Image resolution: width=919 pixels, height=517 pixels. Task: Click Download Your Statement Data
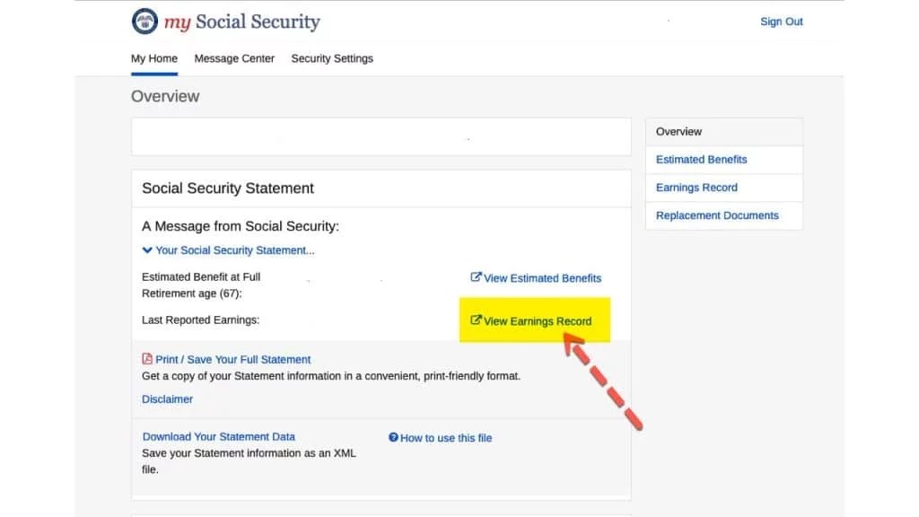pyautogui.click(x=219, y=436)
